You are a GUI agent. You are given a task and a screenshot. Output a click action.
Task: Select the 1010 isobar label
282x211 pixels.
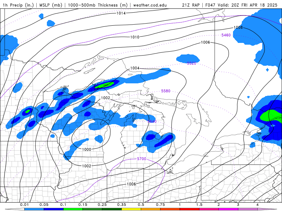click(135, 37)
